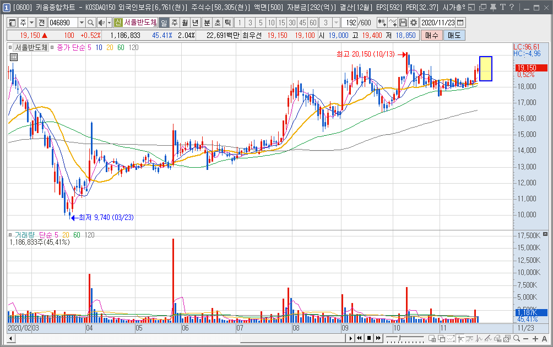Close the volume panel with small x icon
The image size is (553, 347).
[x=545, y=234]
